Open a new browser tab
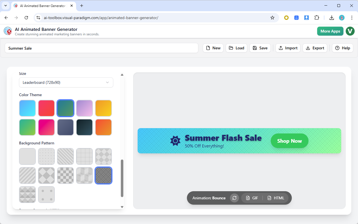This screenshot has width=358, height=224. click(81, 6)
